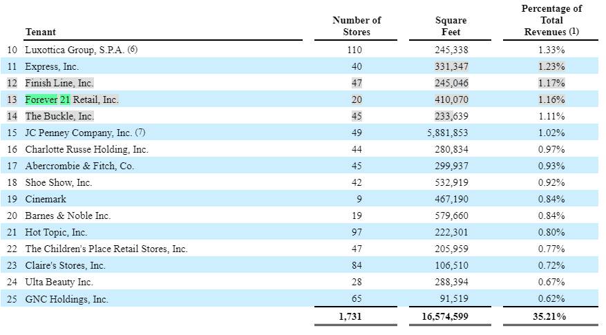Select 'The Children's Place Retail Stores, Inc.'
The image size is (606, 335).
106,249
